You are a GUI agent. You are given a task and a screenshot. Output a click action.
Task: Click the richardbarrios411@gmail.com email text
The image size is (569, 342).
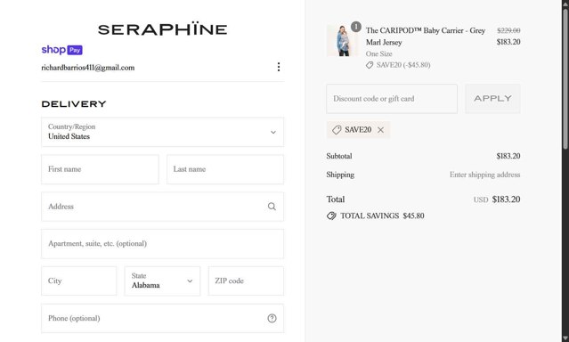tap(88, 68)
